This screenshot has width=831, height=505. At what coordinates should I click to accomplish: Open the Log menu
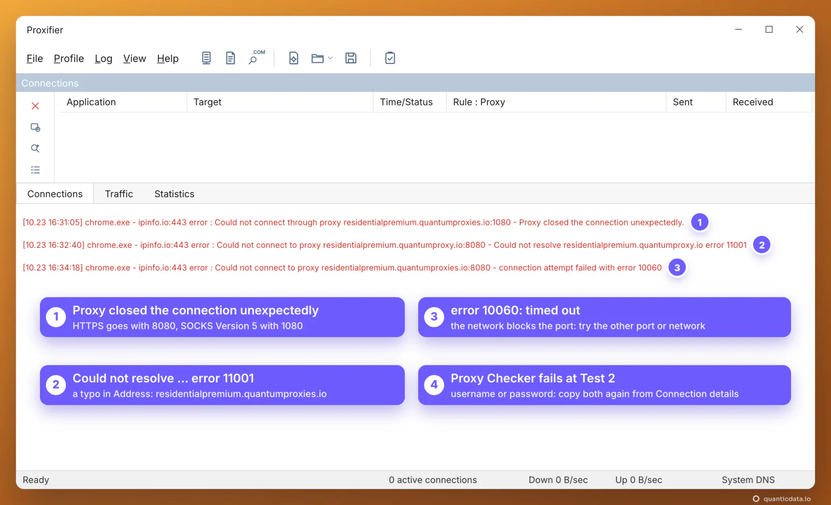click(103, 59)
